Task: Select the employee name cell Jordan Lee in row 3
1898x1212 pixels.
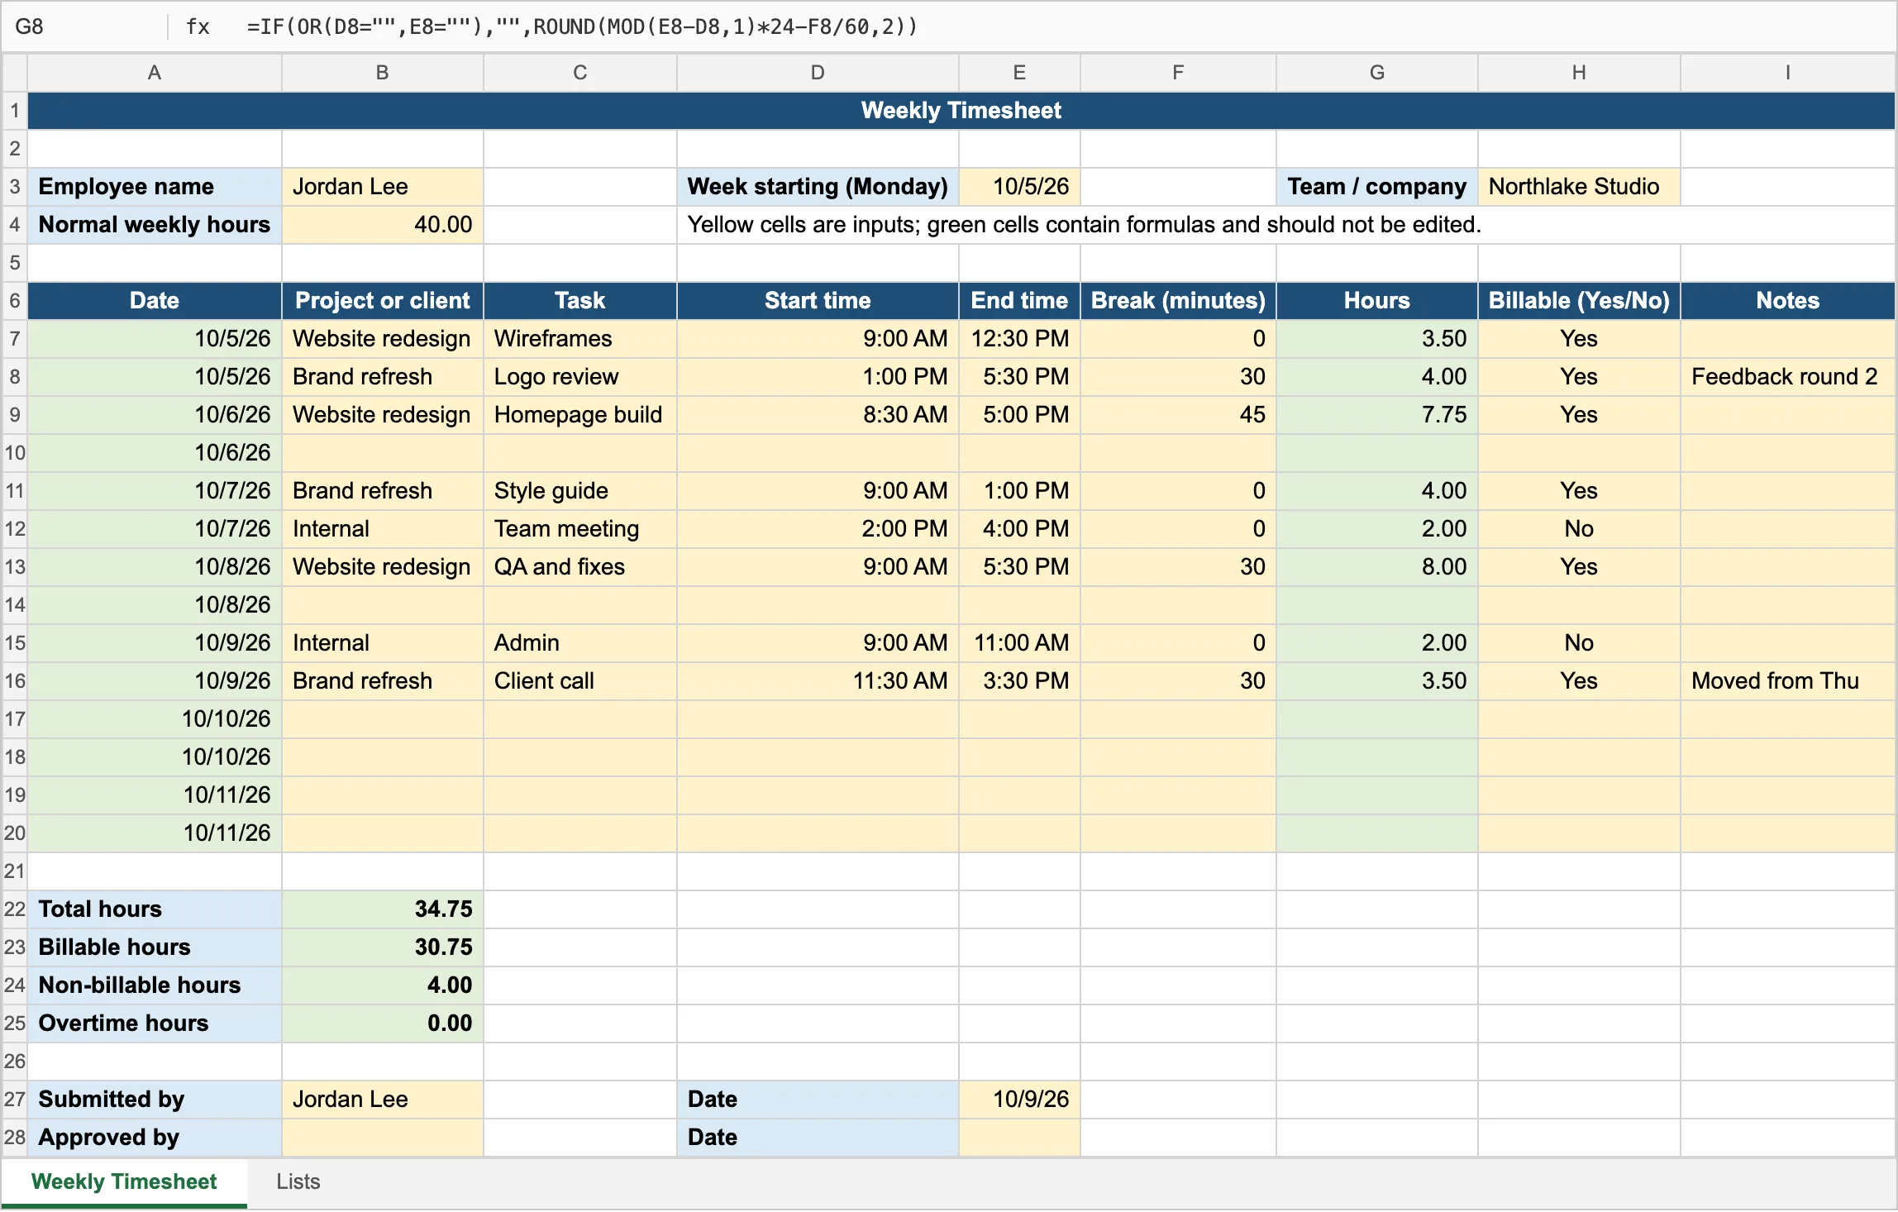Action: 382,187
